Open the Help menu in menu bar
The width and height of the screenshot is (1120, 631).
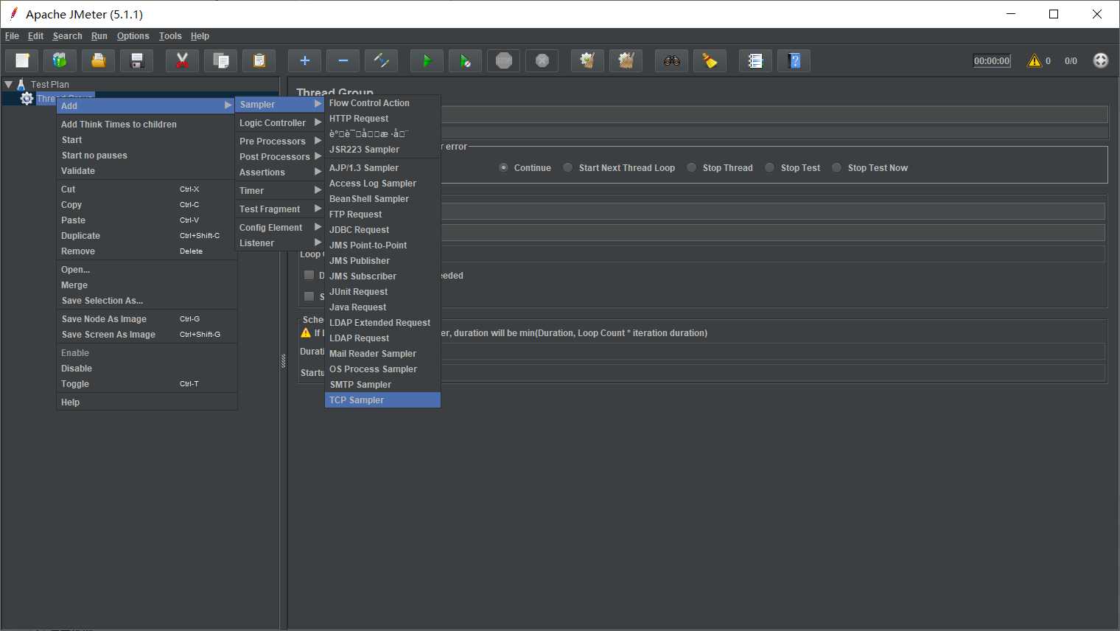pos(200,36)
